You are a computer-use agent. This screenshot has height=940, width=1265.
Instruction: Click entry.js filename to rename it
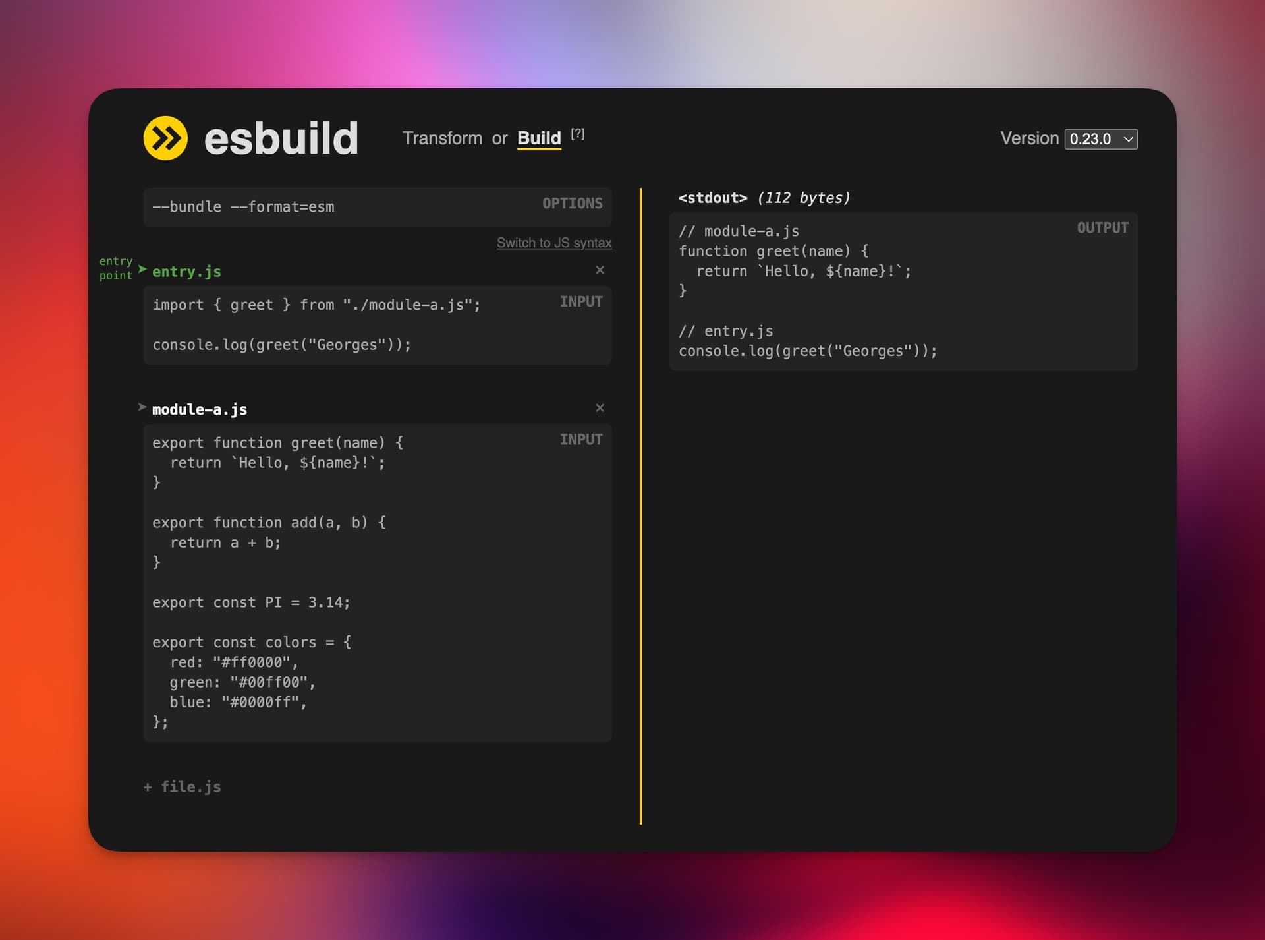(186, 271)
